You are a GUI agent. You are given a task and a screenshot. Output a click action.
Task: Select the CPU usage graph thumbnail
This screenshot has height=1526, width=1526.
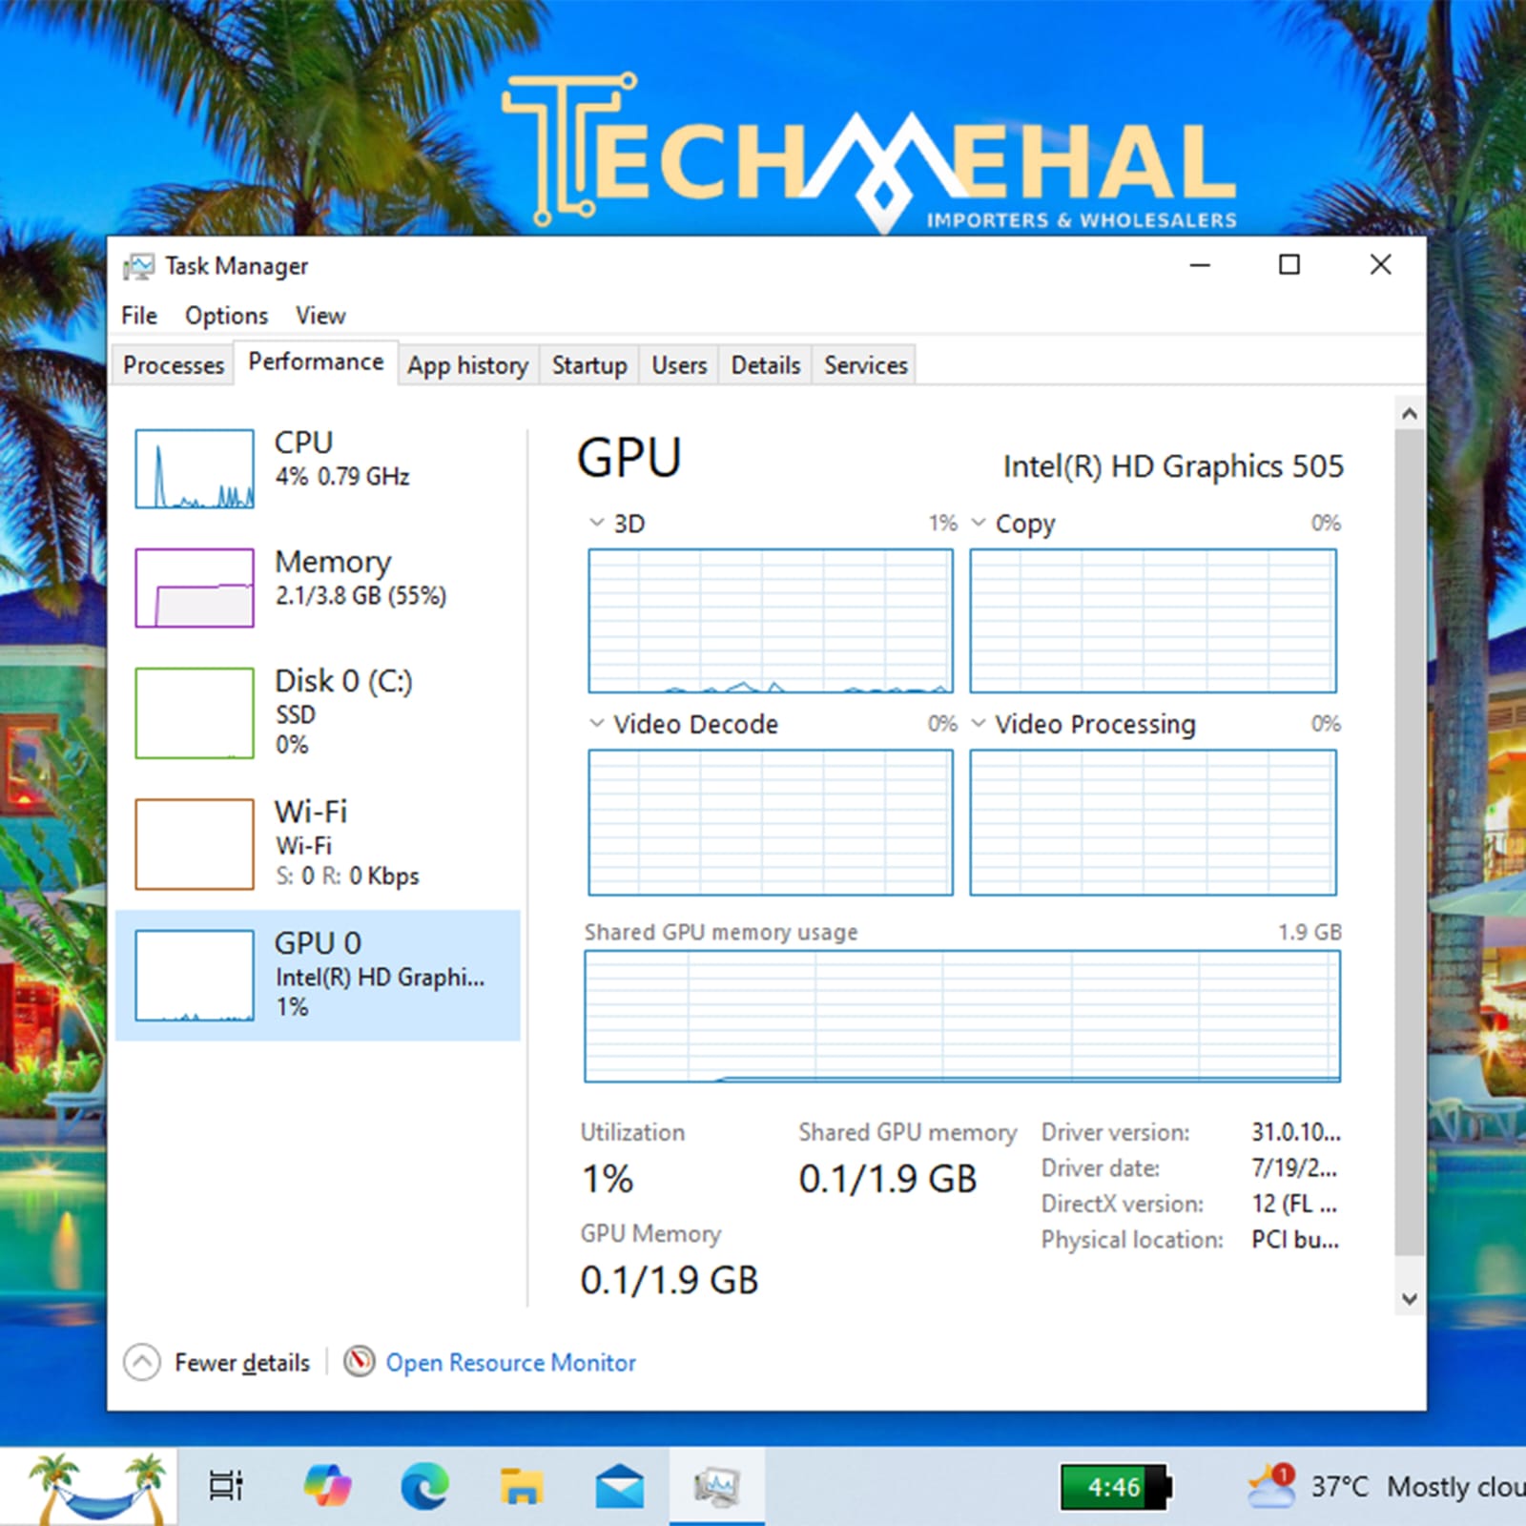coord(195,468)
